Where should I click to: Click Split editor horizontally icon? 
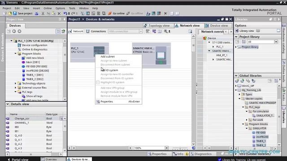[x=172, y=13]
